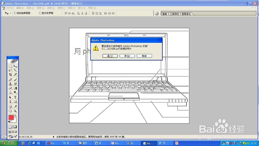Screen dimensions: 259x146
Task: Click 是(Y) to save changes
Action: click(110, 56)
